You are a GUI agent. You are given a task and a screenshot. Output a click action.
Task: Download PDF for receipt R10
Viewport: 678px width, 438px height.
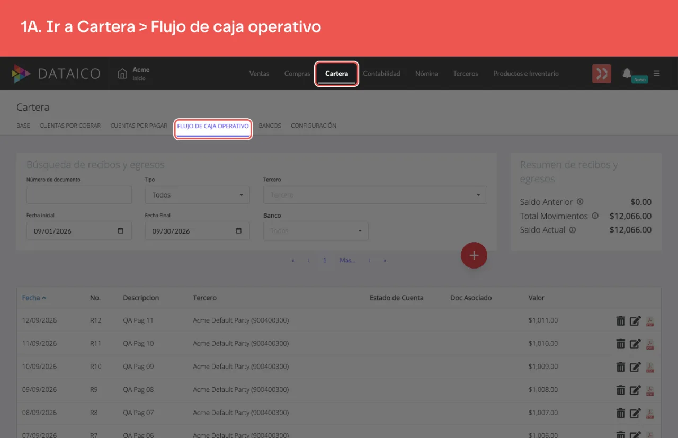pyautogui.click(x=650, y=367)
